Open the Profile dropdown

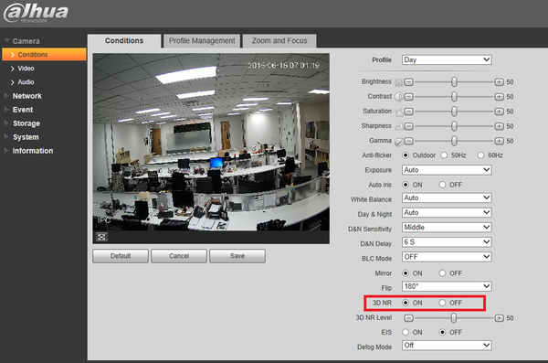(447, 59)
